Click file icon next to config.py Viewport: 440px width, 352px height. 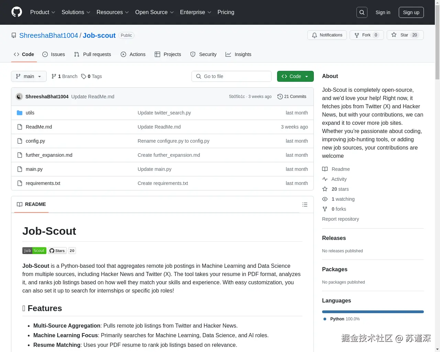pos(20,141)
